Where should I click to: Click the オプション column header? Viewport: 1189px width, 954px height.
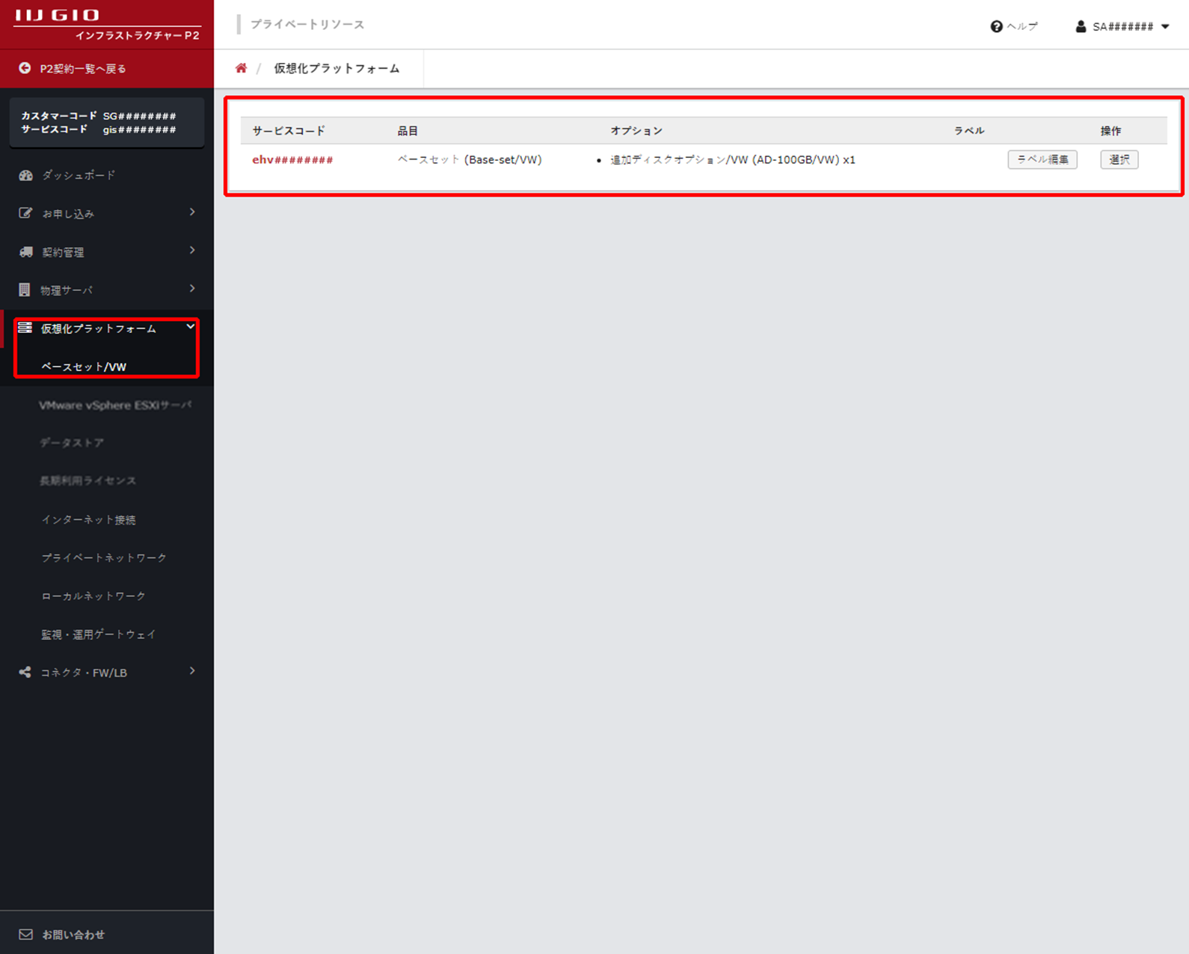636,131
